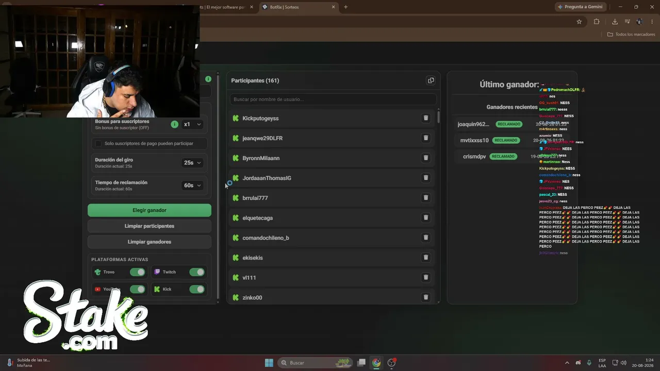Select participant elquetecaga name
Viewport: 660px width, 371px height.
coord(258,218)
